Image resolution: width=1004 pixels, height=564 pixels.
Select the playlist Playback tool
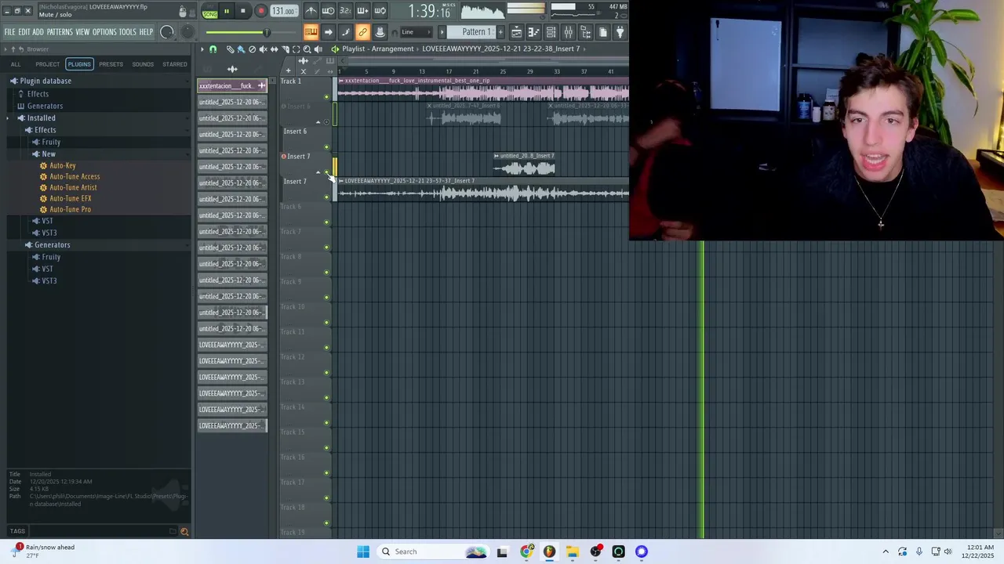point(318,49)
